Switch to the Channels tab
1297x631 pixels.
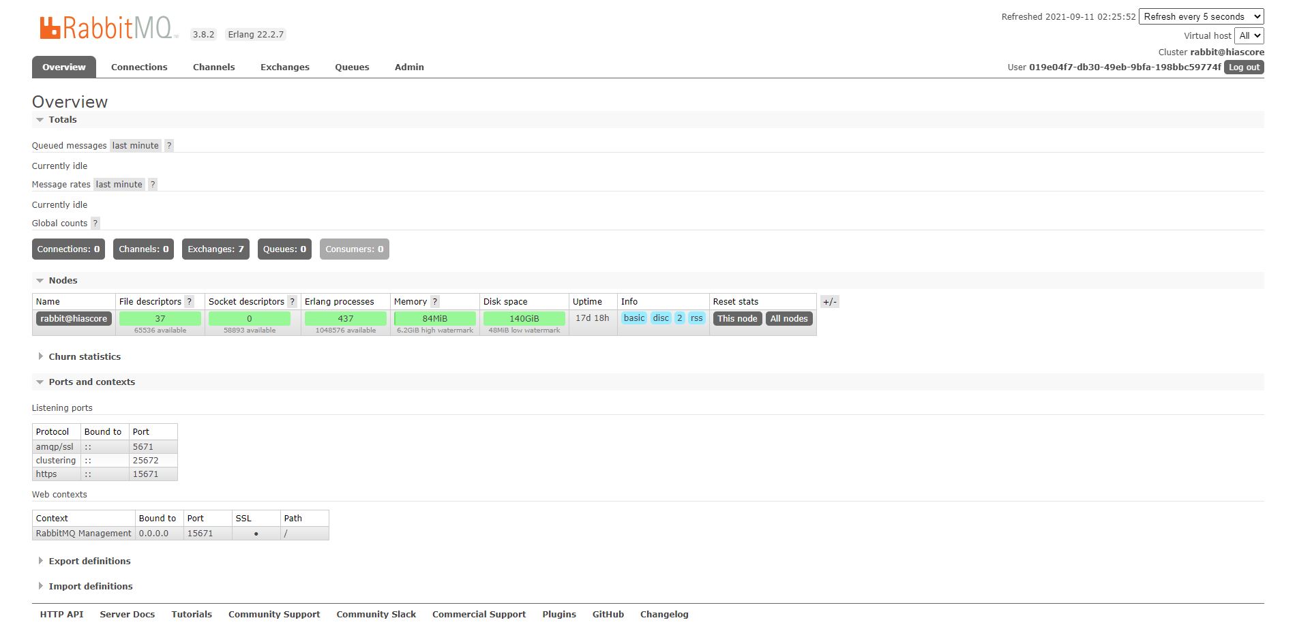(213, 67)
